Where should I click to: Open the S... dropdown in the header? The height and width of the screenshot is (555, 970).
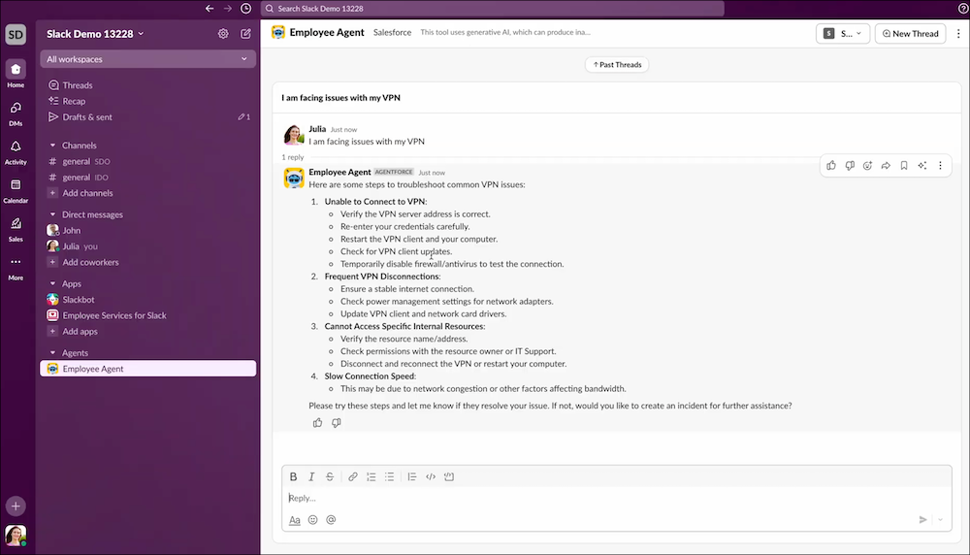tap(843, 34)
